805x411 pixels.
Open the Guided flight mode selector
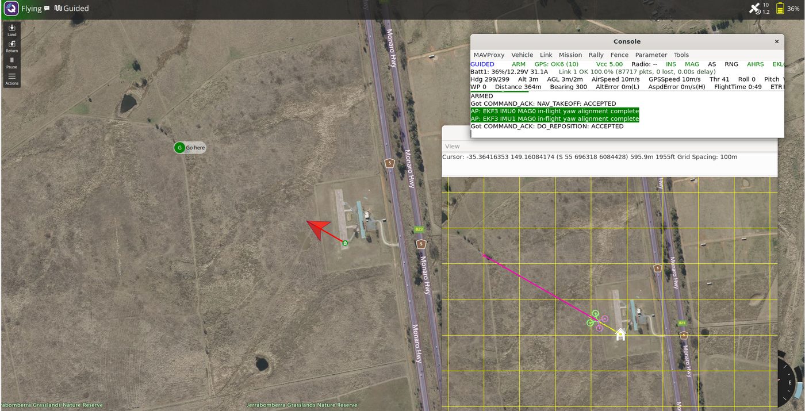[x=71, y=9]
